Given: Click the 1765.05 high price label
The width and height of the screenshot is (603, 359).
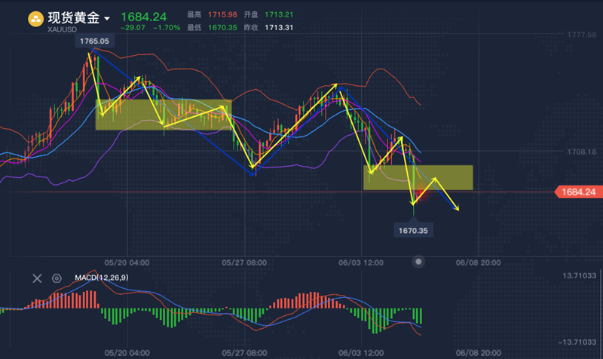Looking at the screenshot, I should click(93, 41).
